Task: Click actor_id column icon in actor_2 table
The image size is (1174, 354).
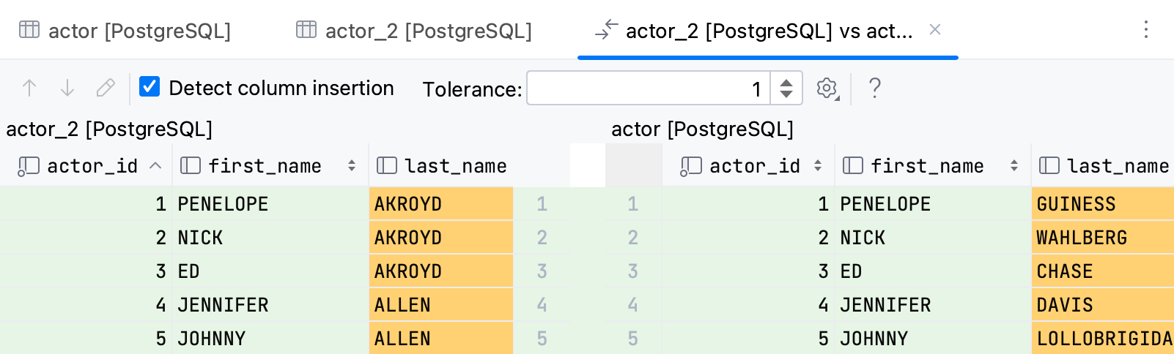Action: tap(29, 166)
